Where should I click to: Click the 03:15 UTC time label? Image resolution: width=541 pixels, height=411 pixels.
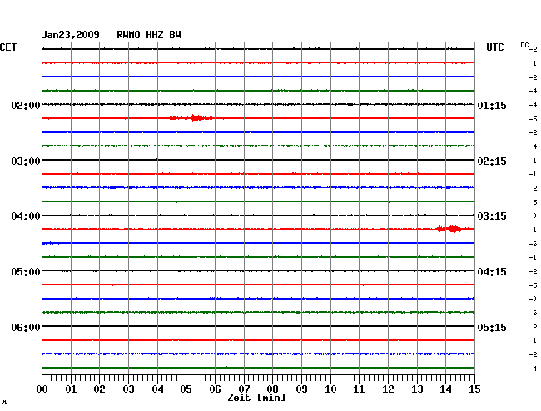492,216
